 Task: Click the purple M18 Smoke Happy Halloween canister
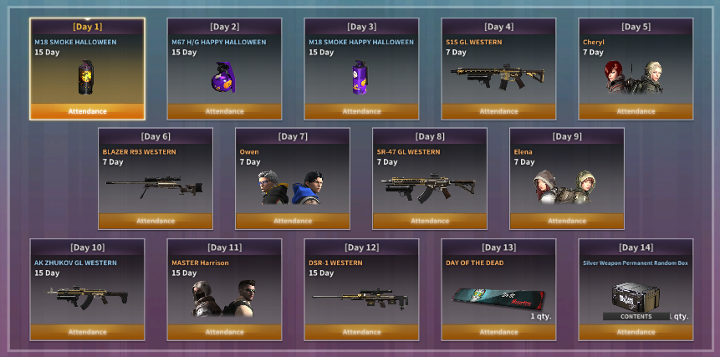[x=360, y=77]
